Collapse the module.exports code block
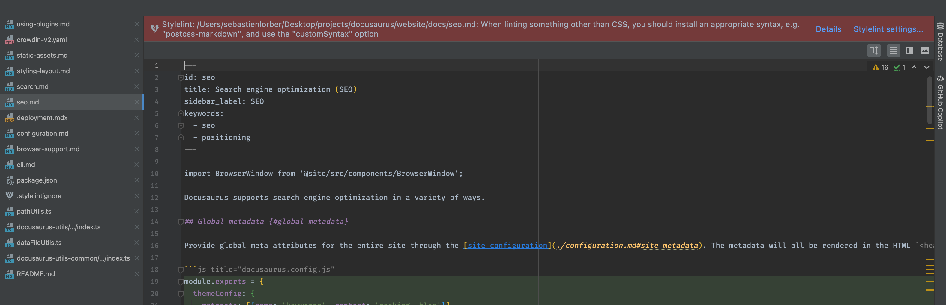Viewport: 946px width, 305px height. point(180,282)
